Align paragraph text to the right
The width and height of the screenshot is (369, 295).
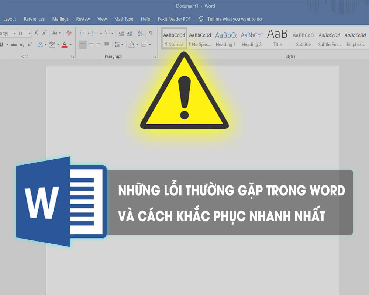[99, 45]
